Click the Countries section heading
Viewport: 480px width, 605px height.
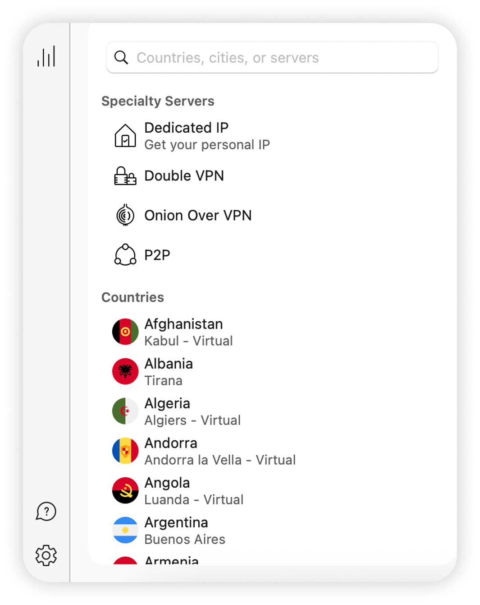coord(133,297)
